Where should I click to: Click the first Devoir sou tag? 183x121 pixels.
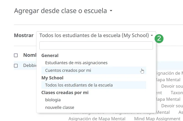point(172,86)
